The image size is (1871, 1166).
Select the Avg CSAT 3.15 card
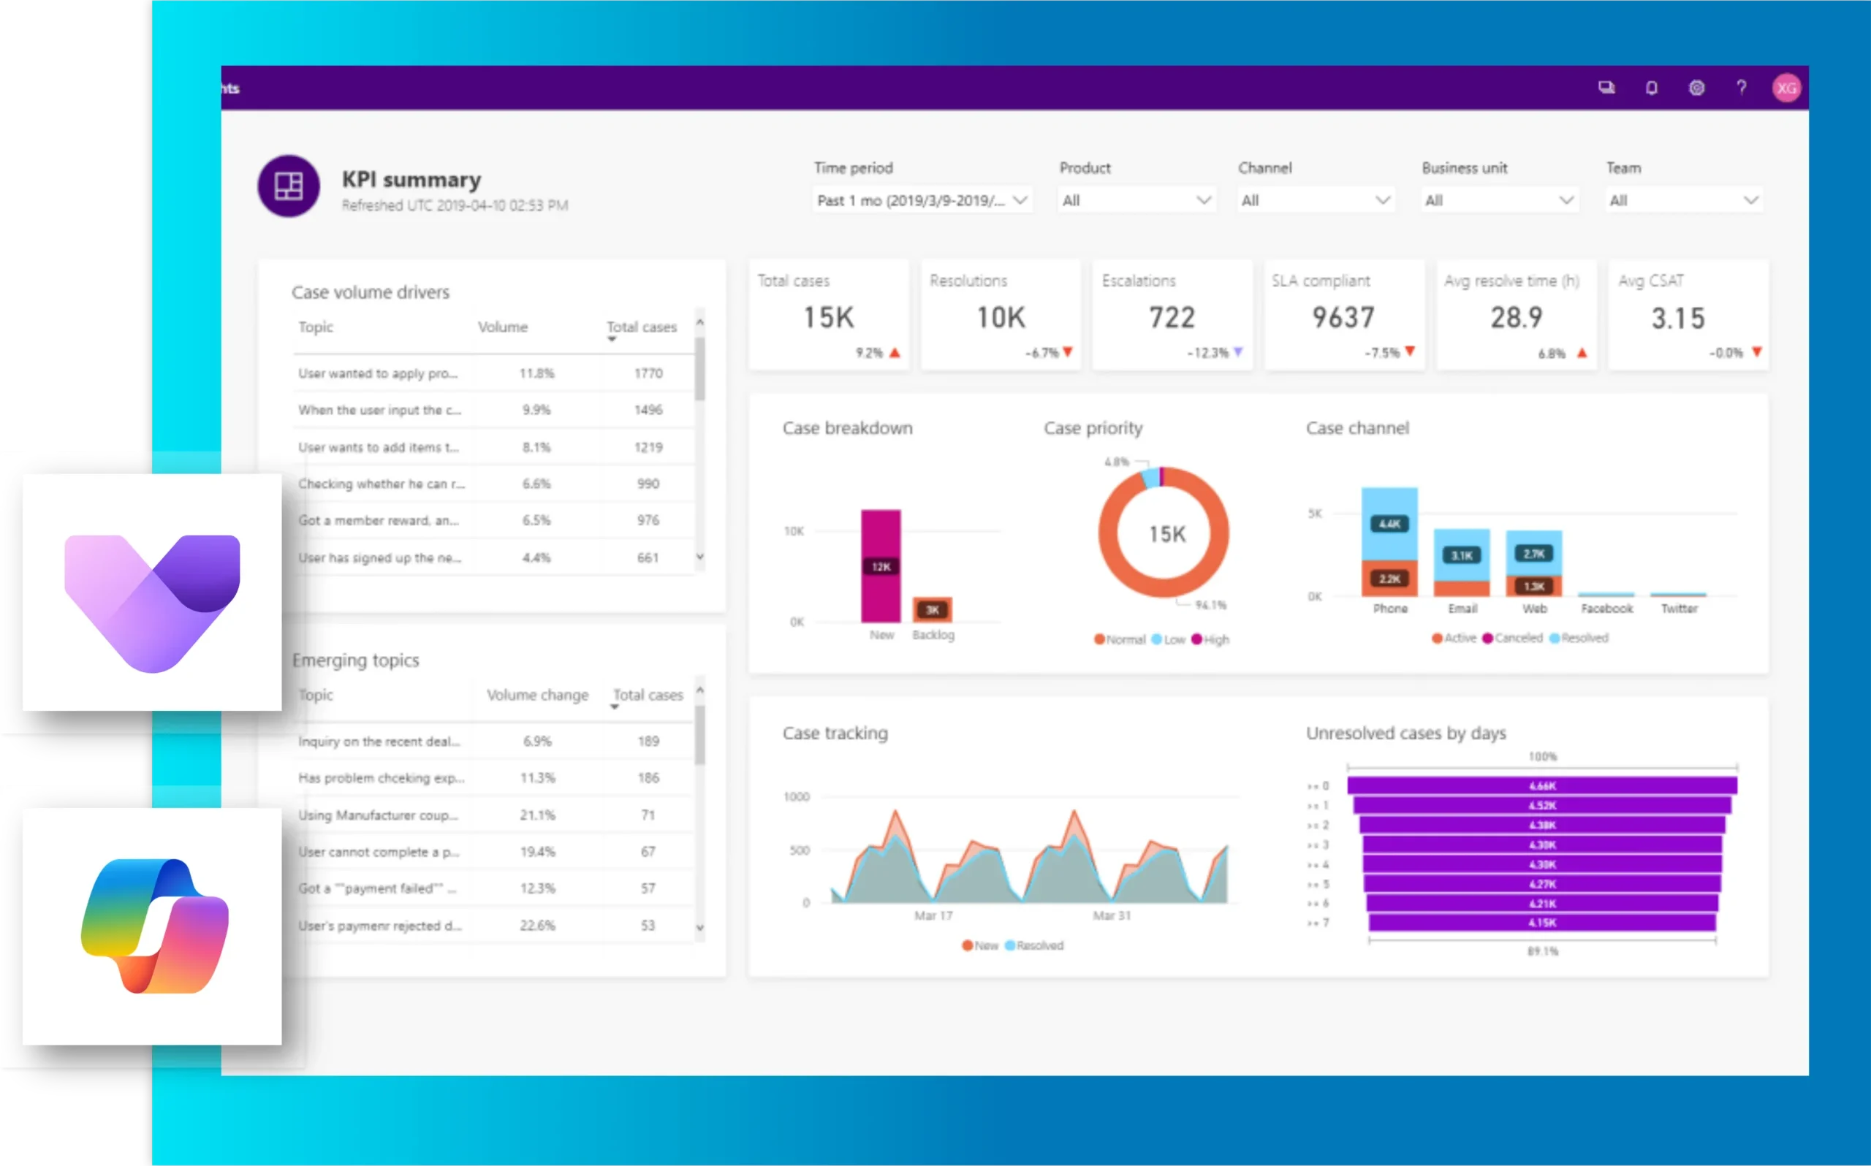1688,316
